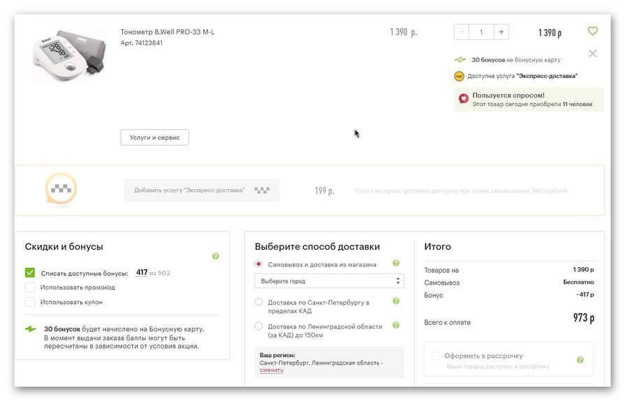Enable Использовать промокод checkbox

(30, 287)
